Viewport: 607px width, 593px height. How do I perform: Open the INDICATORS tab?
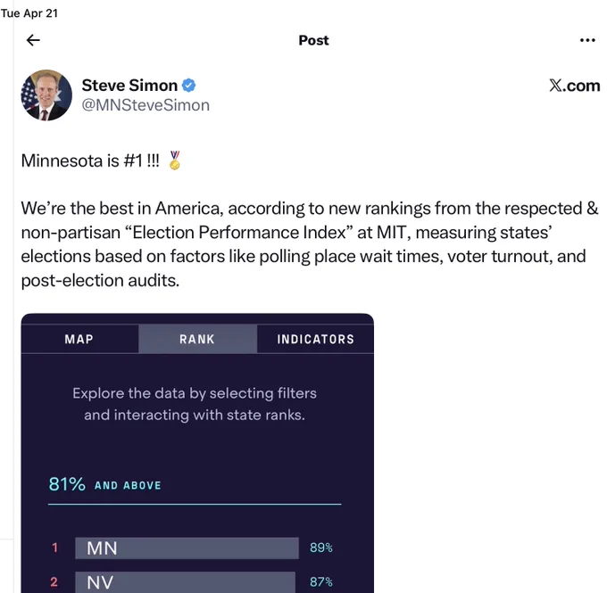point(315,339)
